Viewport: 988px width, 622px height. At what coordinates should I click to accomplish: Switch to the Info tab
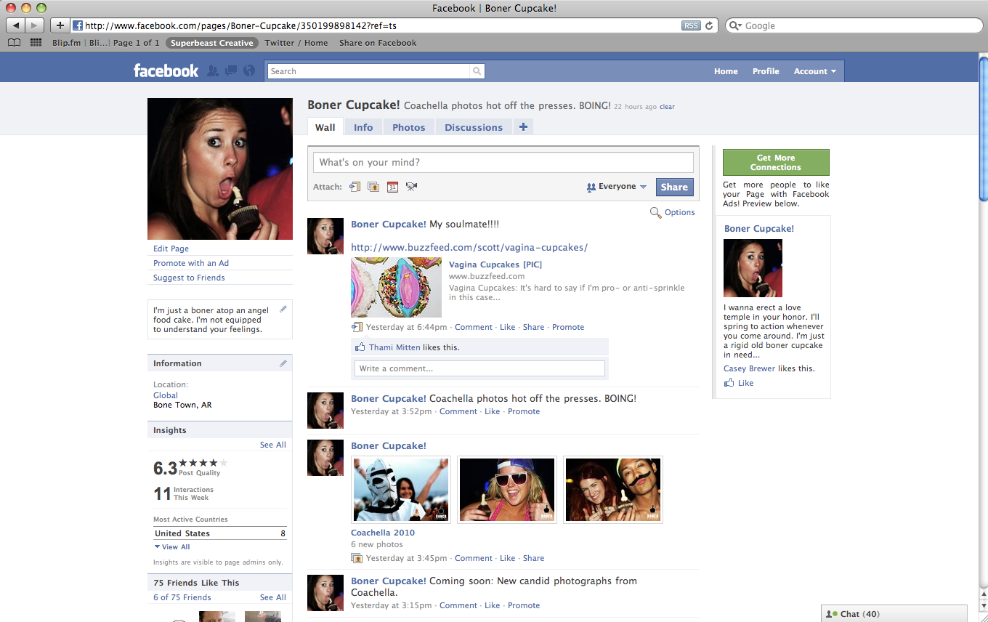coord(363,127)
